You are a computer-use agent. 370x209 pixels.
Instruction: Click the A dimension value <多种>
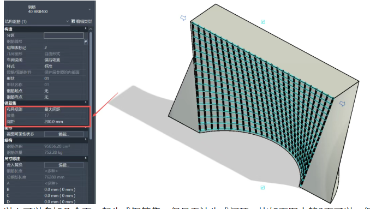(51, 183)
